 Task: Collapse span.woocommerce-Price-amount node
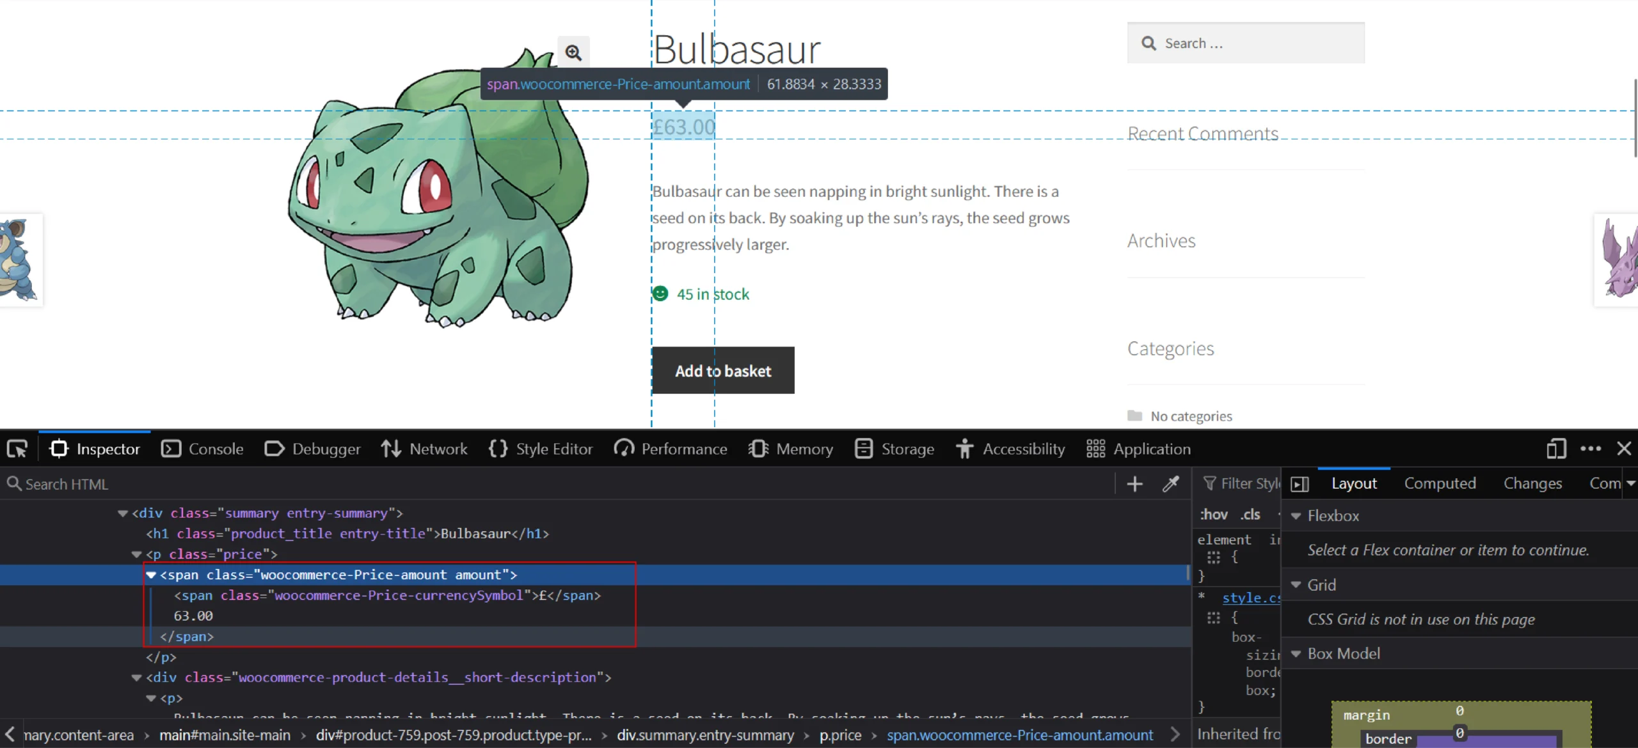(151, 575)
